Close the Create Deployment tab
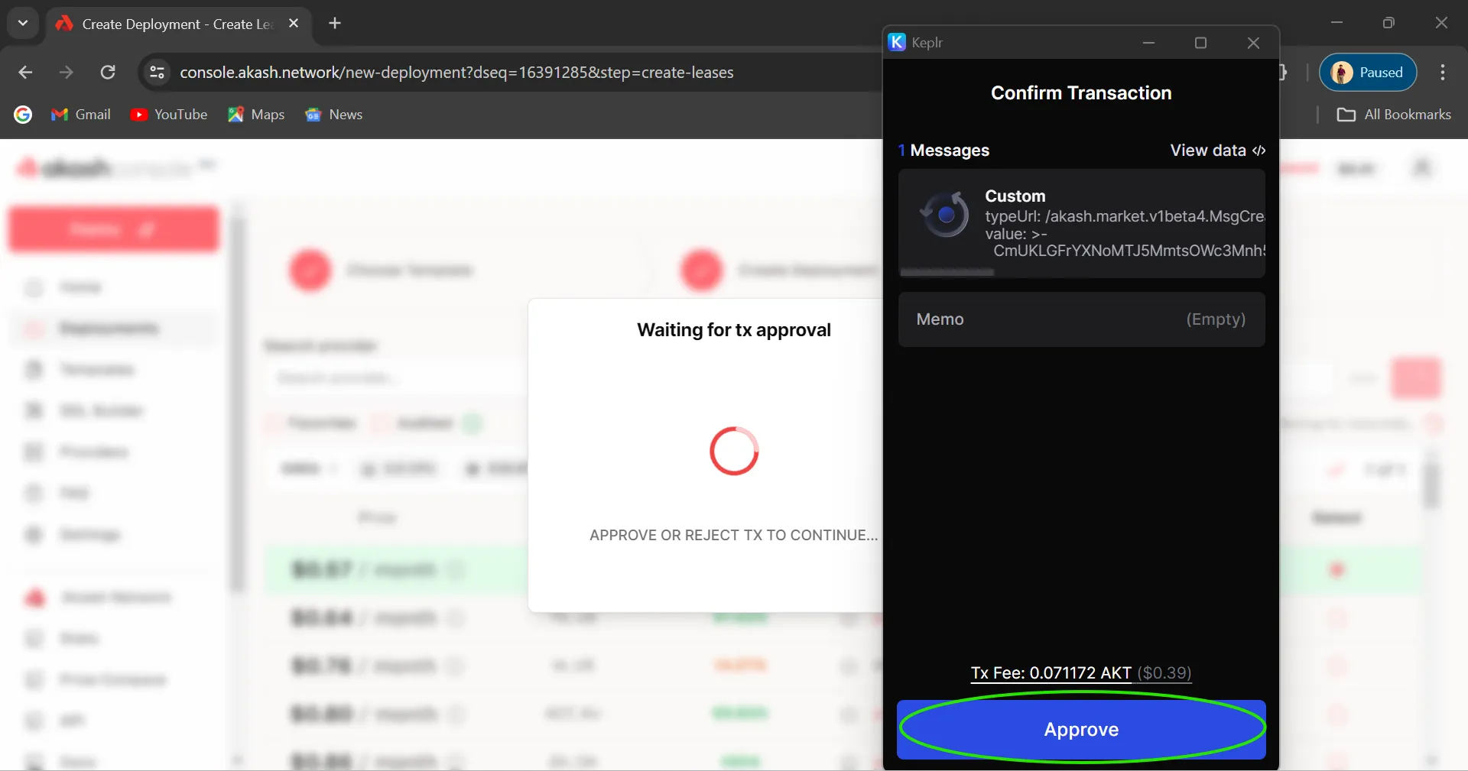1468x771 pixels. coord(294,24)
